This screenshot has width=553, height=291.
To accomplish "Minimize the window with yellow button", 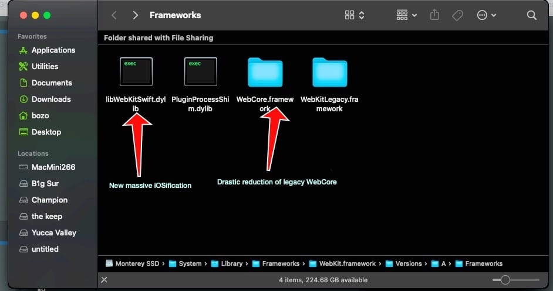I will 35,15.
